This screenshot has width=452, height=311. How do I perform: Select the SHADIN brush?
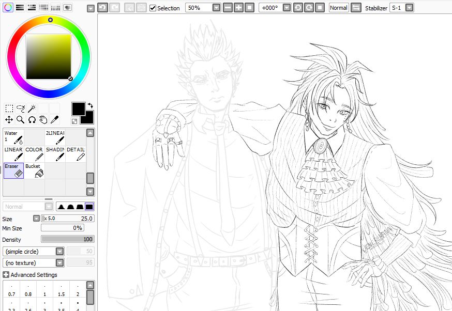pyautogui.click(x=55, y=154)
